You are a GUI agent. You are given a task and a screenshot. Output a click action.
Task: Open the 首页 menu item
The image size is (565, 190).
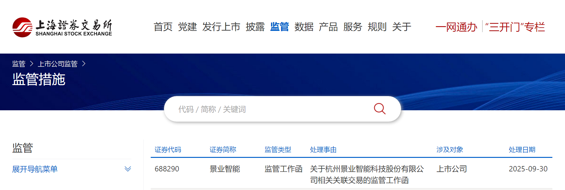[x=163, y=27]
